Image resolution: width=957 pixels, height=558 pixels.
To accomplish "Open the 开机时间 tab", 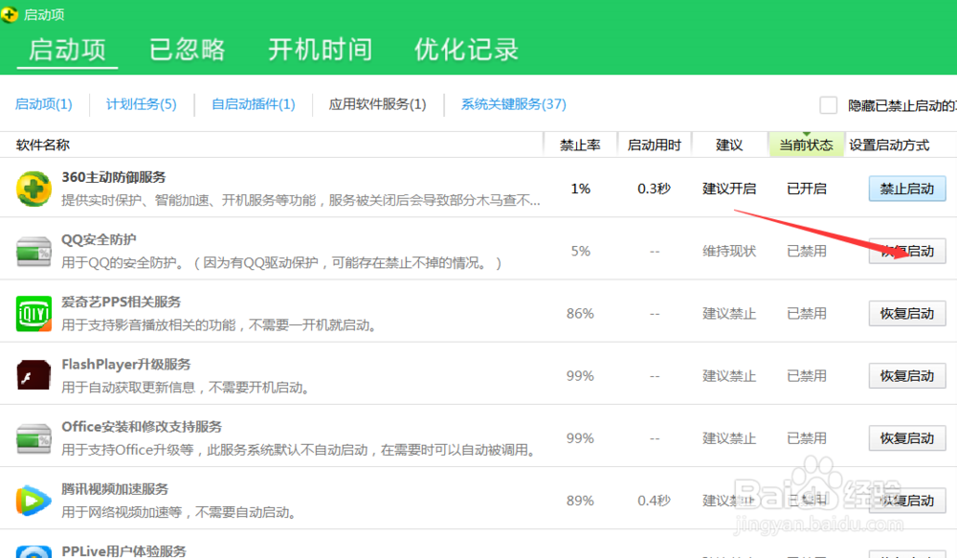I will point(320,50).
